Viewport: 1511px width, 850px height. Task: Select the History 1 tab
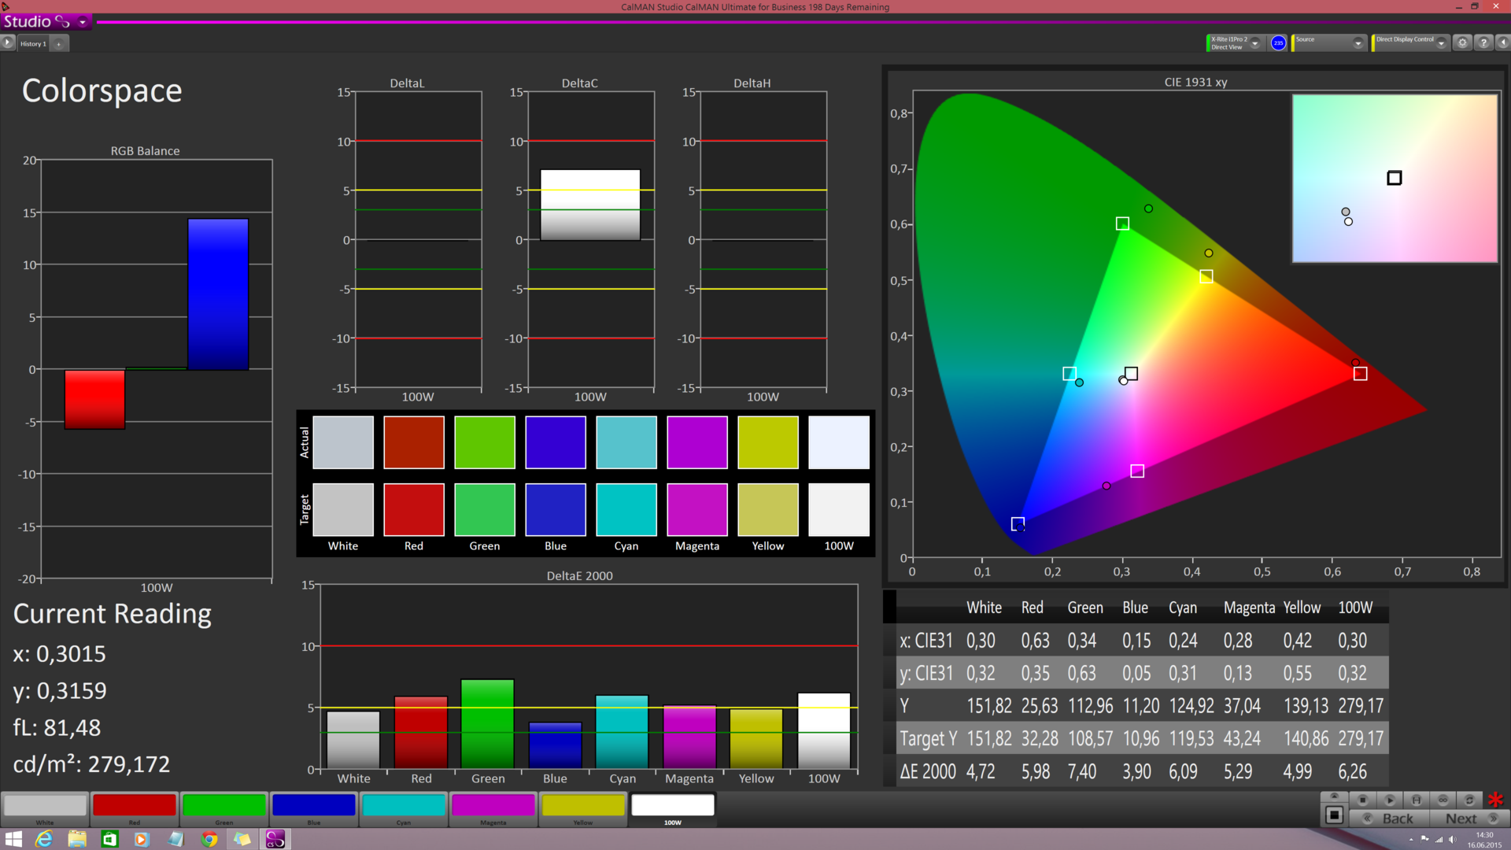33,44
